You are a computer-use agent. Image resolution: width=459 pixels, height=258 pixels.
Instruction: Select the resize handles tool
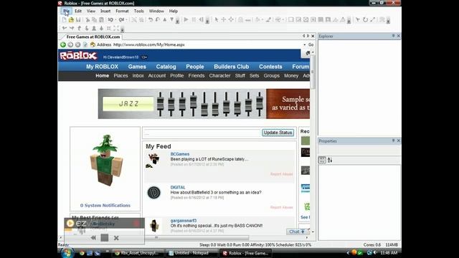coord(231,19)
